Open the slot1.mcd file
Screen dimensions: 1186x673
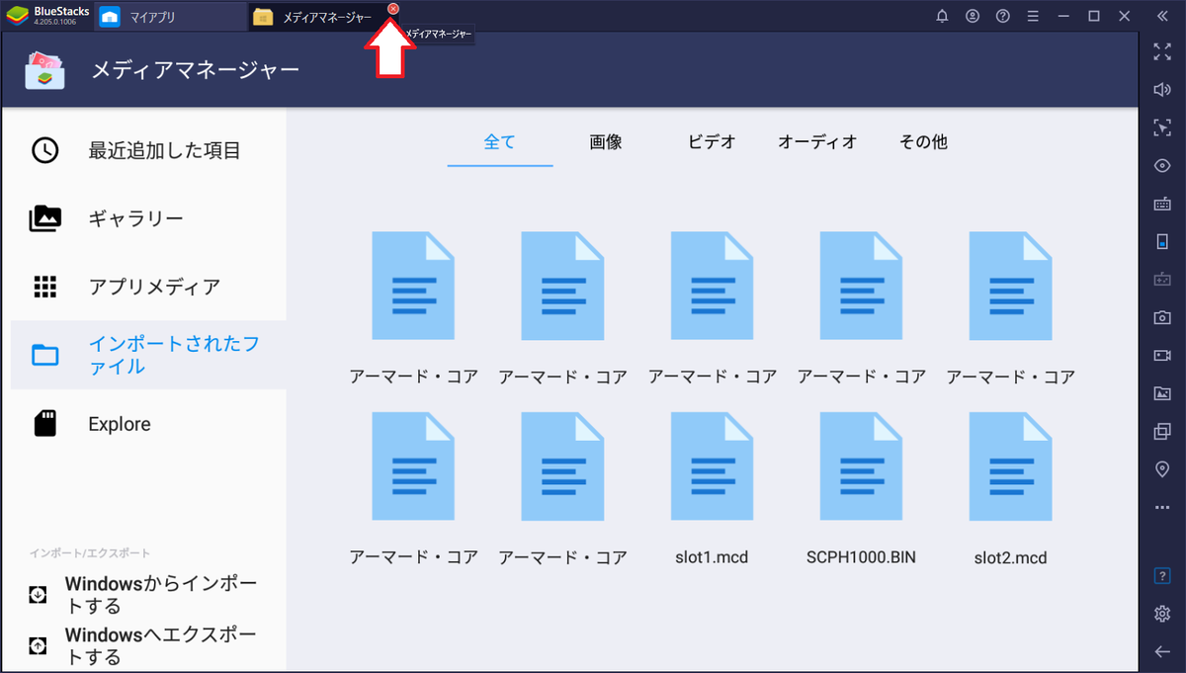(712, 489)
